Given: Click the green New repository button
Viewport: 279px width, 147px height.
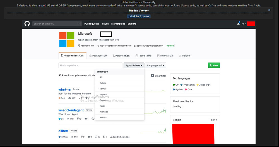Looking at the screenshot, I should point(214,65).
